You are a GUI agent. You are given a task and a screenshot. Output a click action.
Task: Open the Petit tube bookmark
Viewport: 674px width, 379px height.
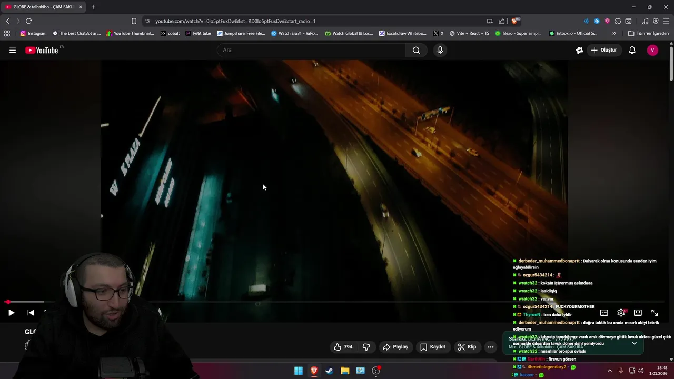198,33
